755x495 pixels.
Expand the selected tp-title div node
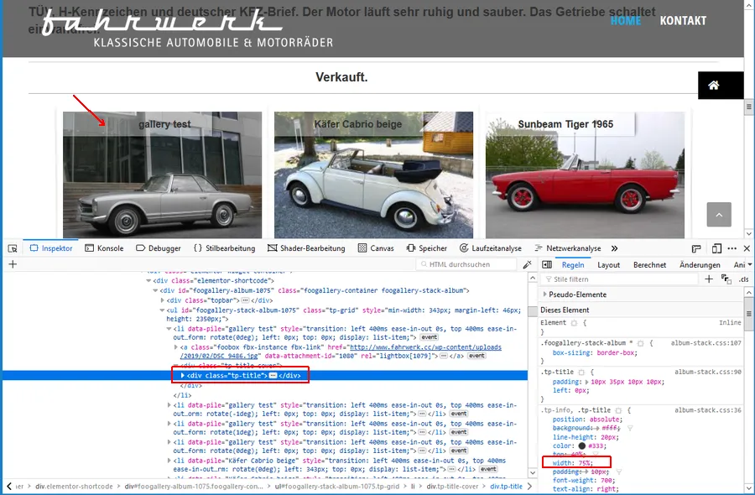183,376
